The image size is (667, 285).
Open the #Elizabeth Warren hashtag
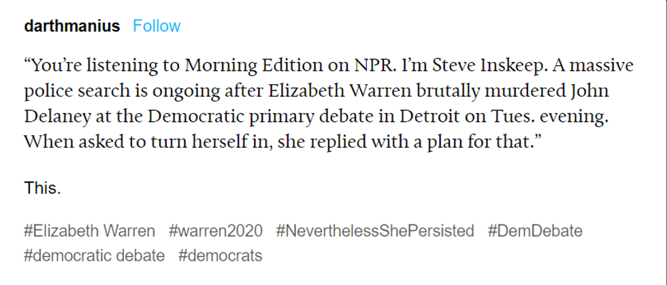(x=89, y=231)
